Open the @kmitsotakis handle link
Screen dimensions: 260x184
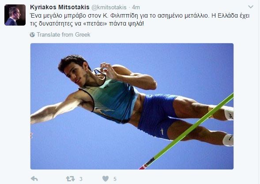pos(109,8)
